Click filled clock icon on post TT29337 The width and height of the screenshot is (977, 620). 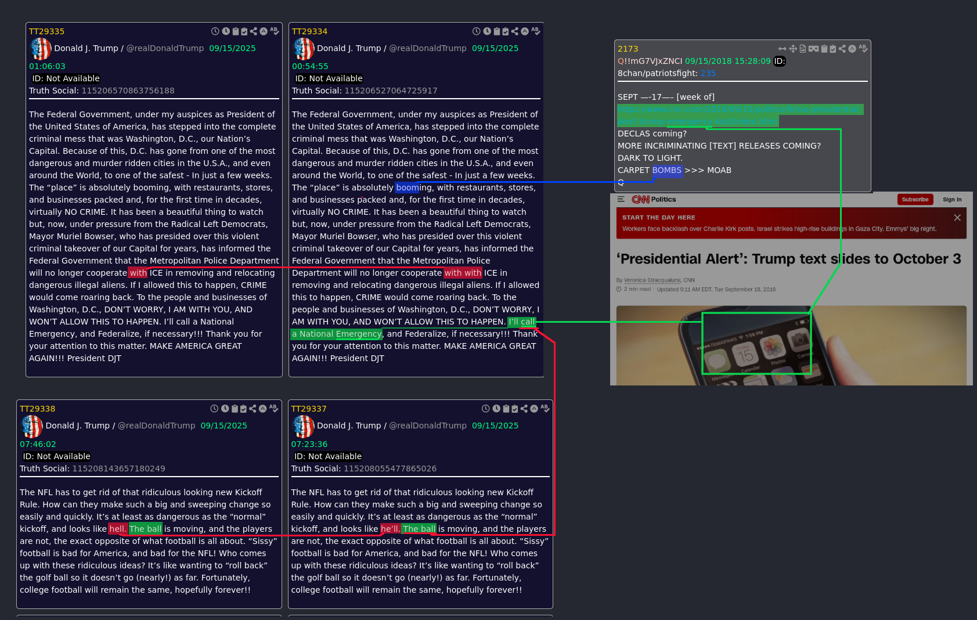[x=496, y=409]
